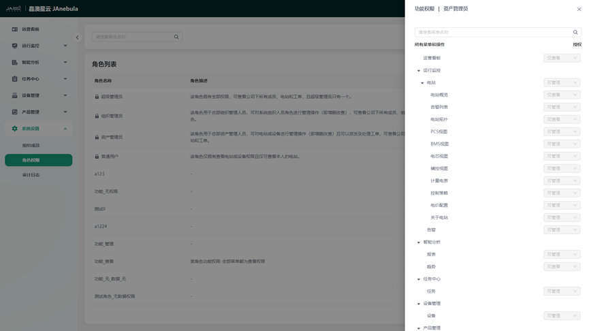Image resolution: width=589 pixels, height=331 pixels.
Task: Open 审计日志 in the sidebar submenu
Action: click(x=31, y=175)
